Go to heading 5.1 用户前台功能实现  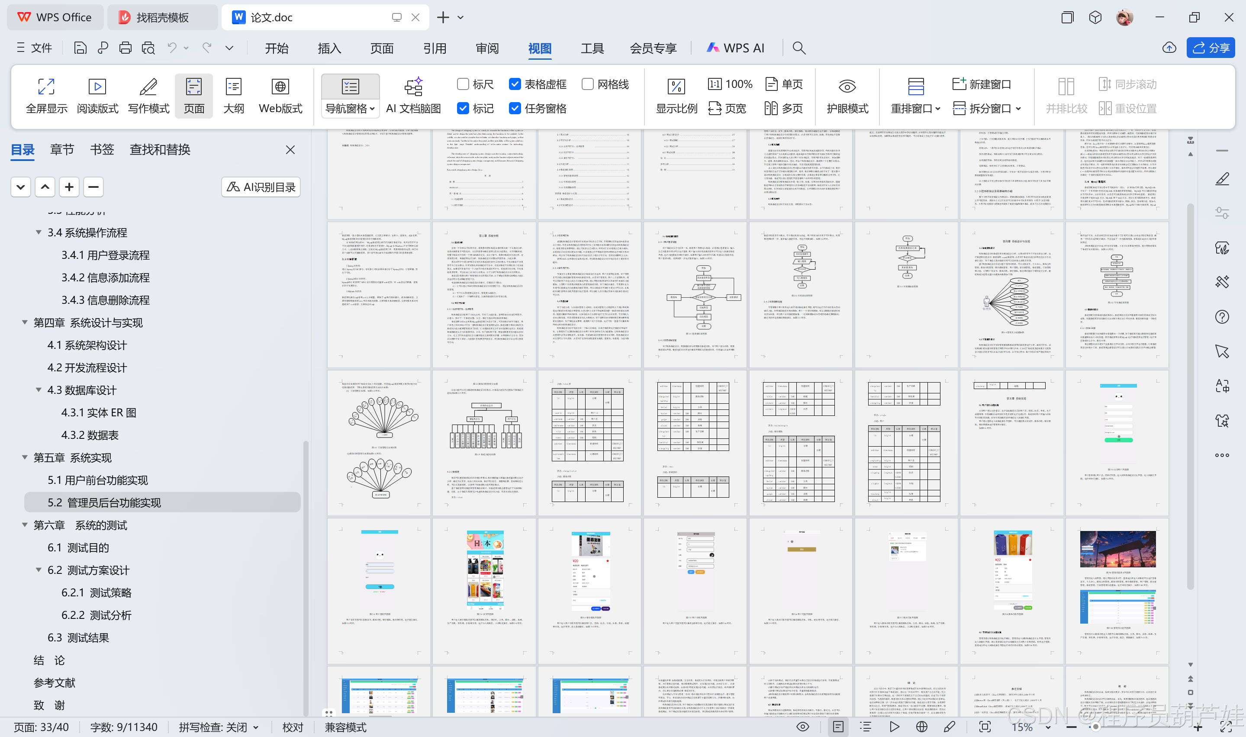click(98, 480)
